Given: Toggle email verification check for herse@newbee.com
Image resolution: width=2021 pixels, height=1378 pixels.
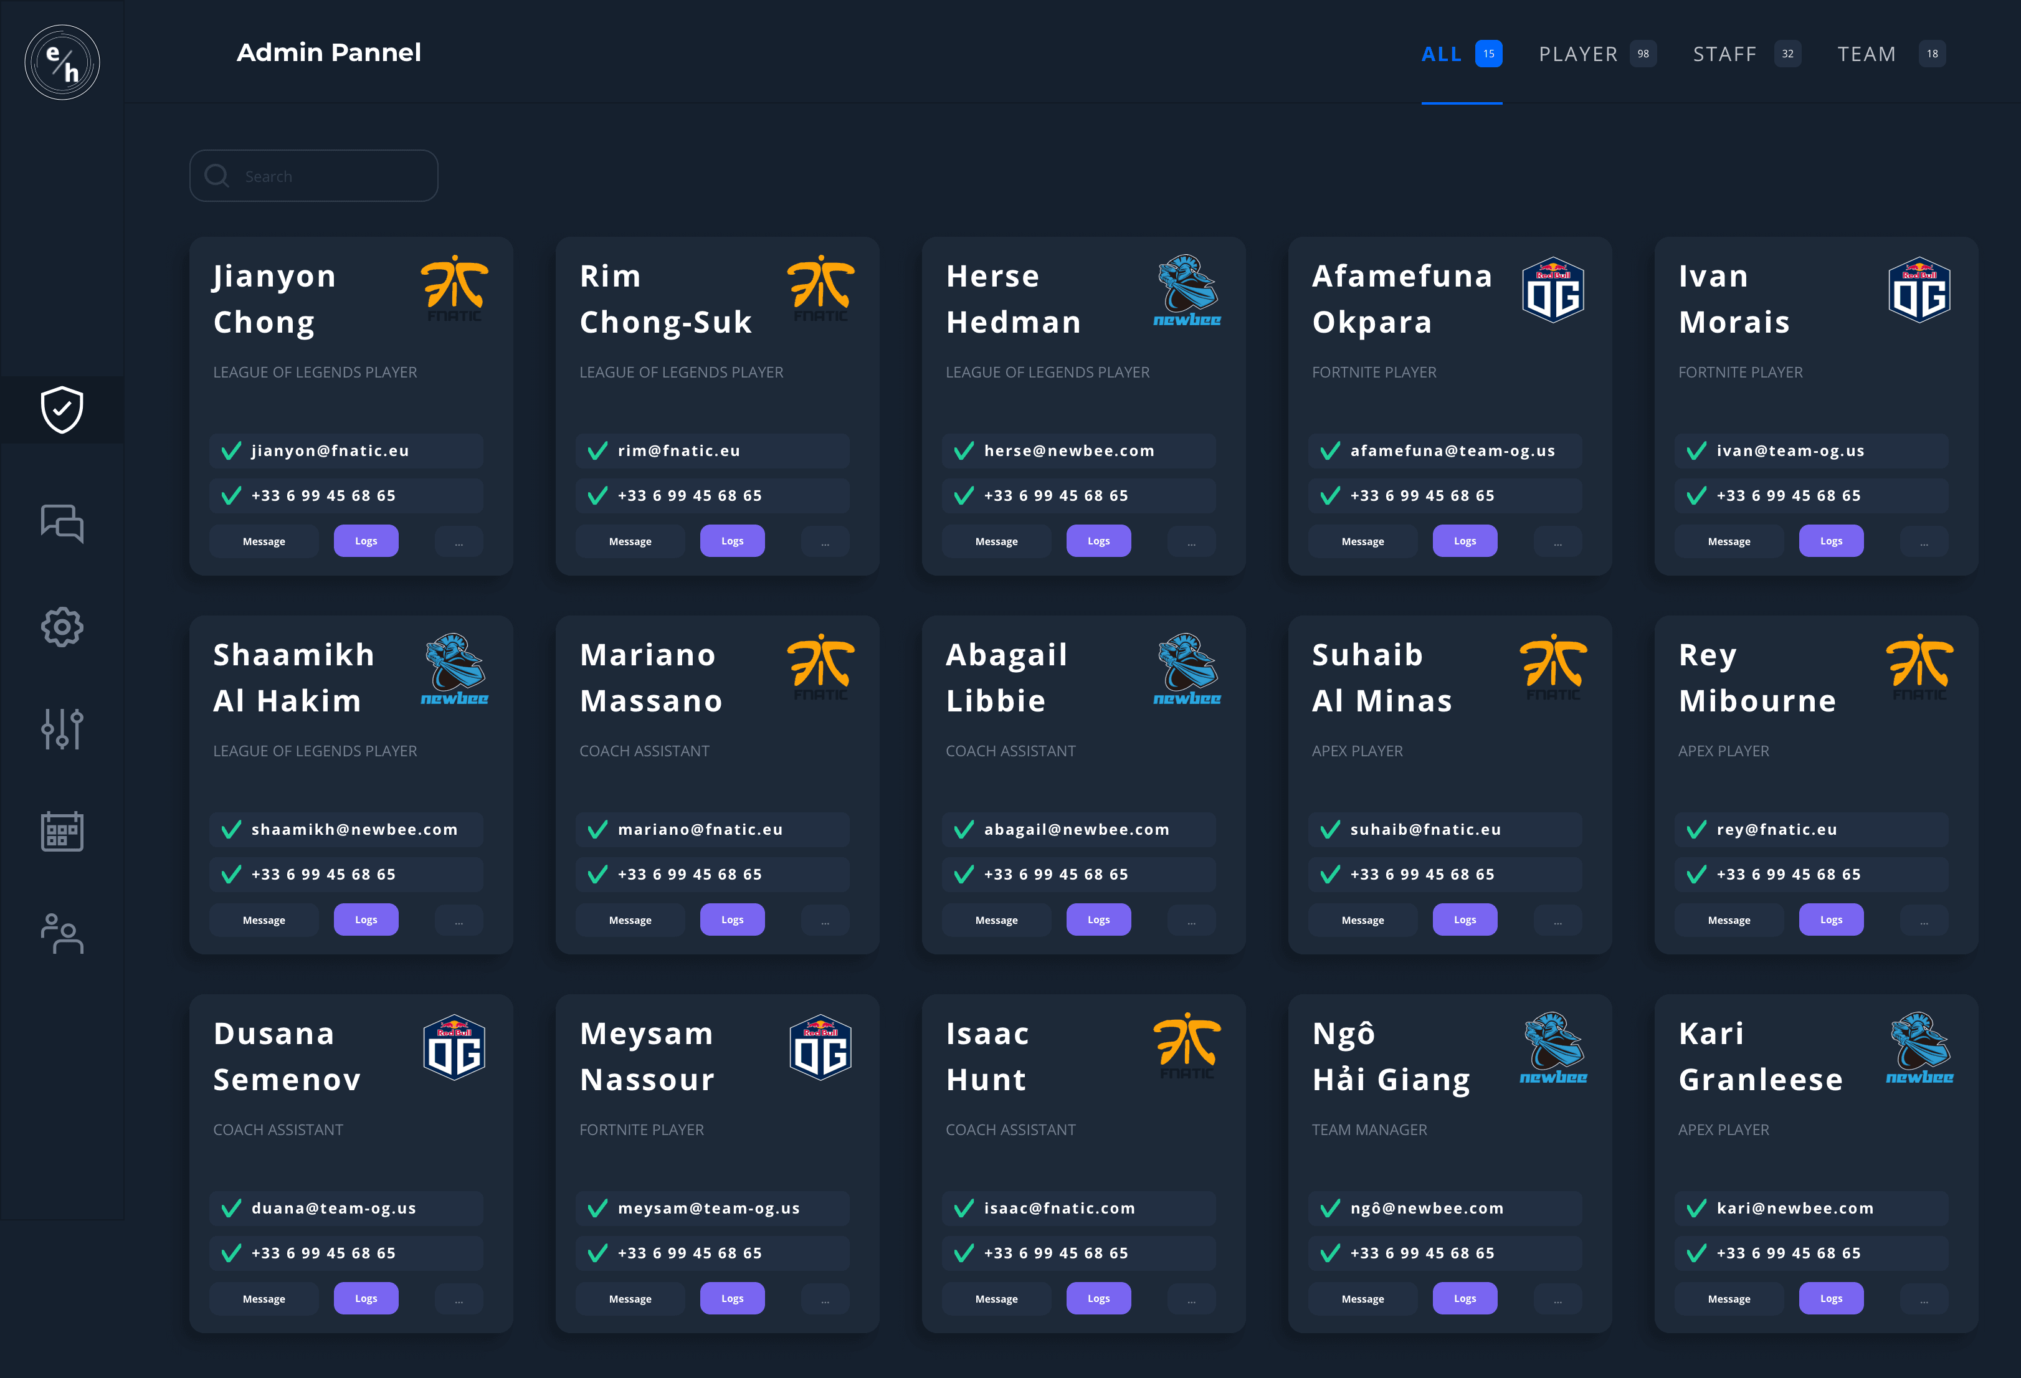Looking at the screenshot, I should 964,450.
